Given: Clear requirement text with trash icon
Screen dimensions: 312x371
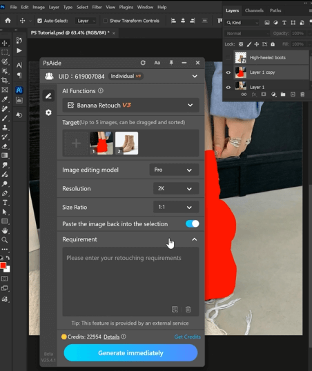Looking at the screenshot, I should click(188, 309).
